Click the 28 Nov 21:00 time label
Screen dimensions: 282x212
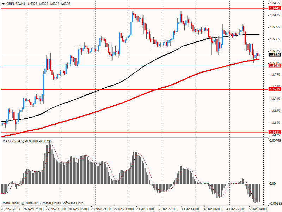(x=101, y=209)
